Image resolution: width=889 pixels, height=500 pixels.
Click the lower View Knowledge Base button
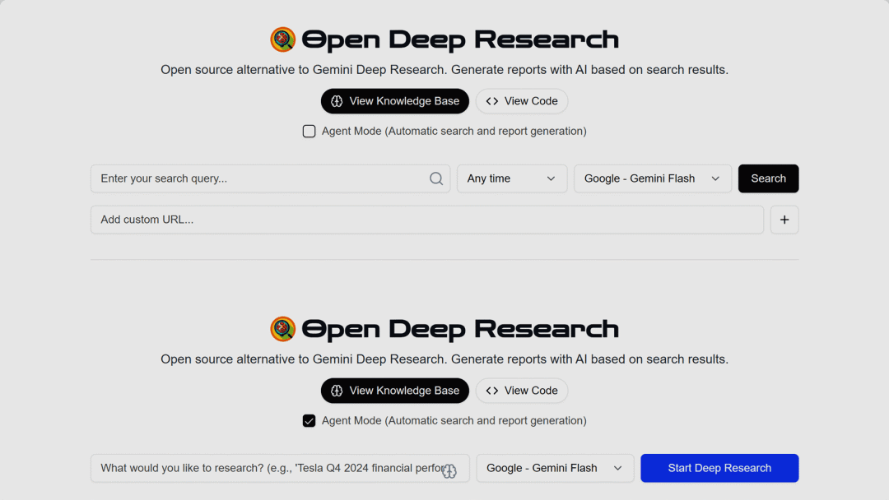pos(395,391)
